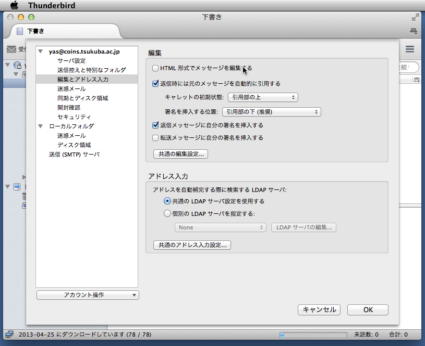Click the tab bar tray icon at right

tap(414, 31)
